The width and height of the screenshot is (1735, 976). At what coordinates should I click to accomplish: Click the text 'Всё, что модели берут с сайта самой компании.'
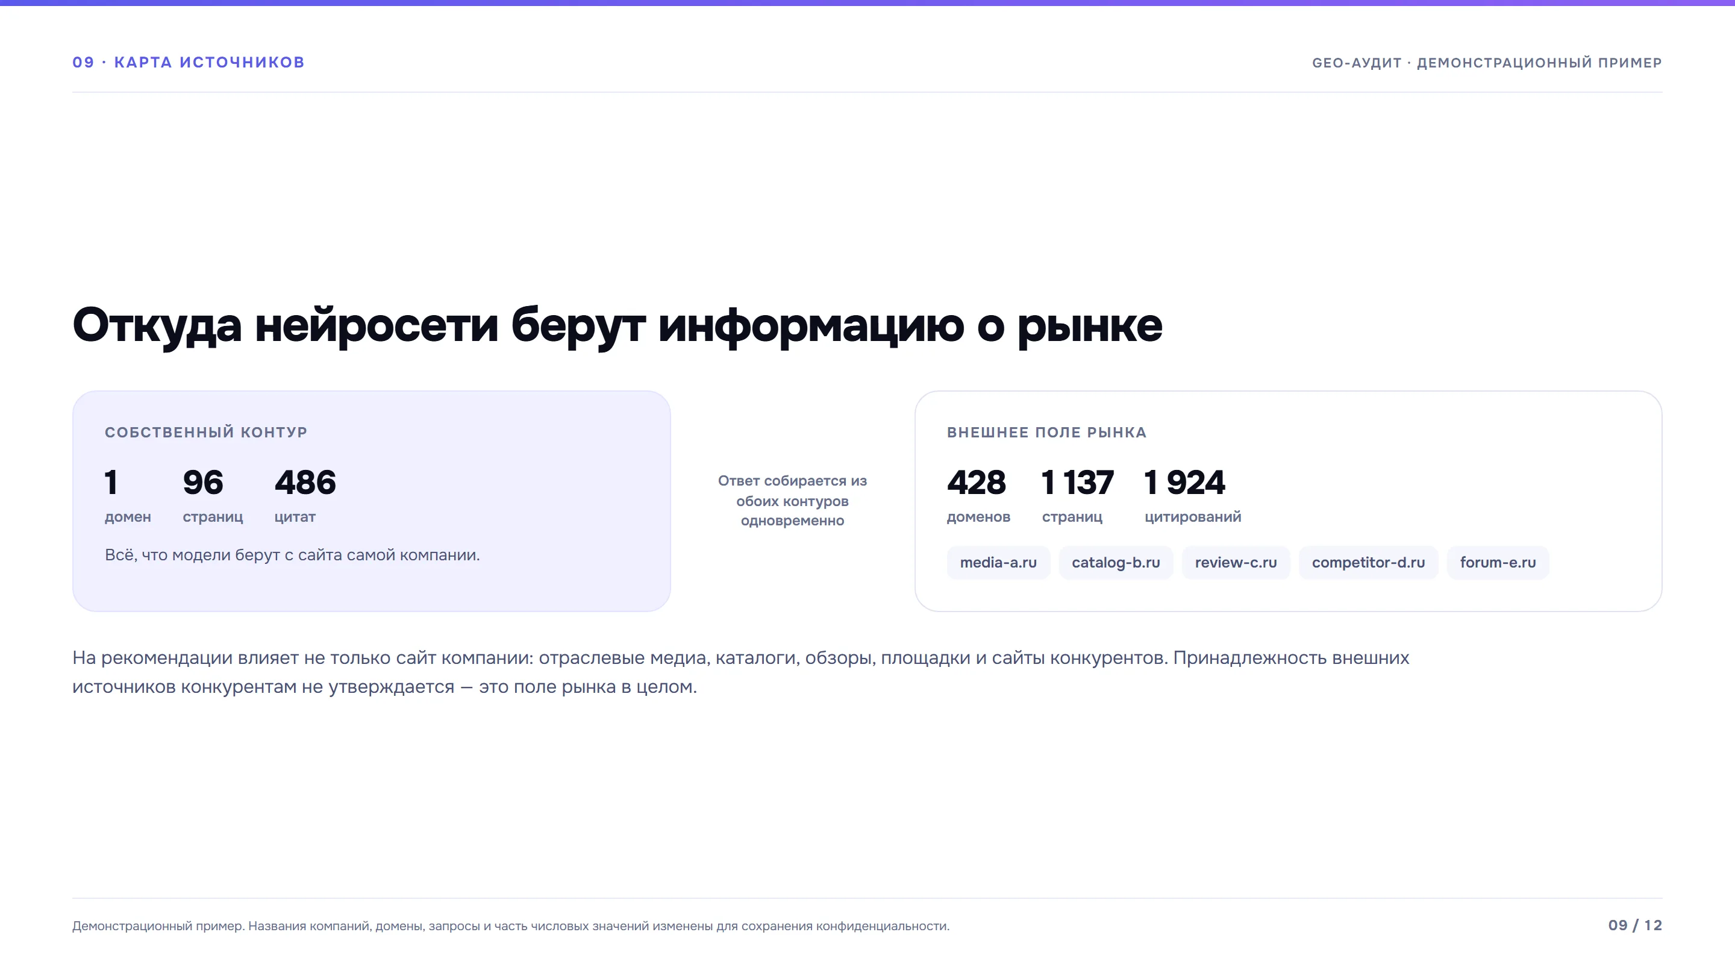(x=292, y=555)
